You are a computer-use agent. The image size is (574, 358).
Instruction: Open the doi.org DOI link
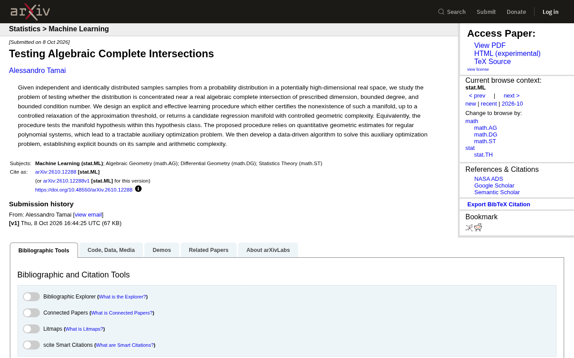click(84, 190)
